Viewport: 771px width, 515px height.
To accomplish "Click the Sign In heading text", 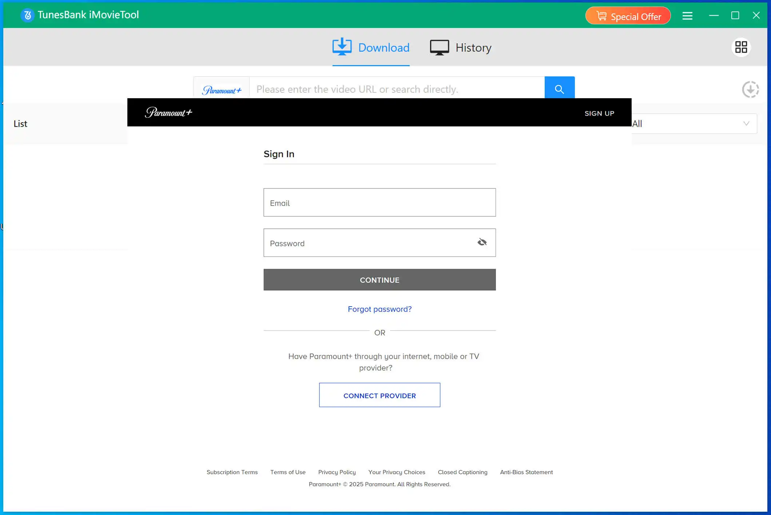I will click(x=279, y=154).
